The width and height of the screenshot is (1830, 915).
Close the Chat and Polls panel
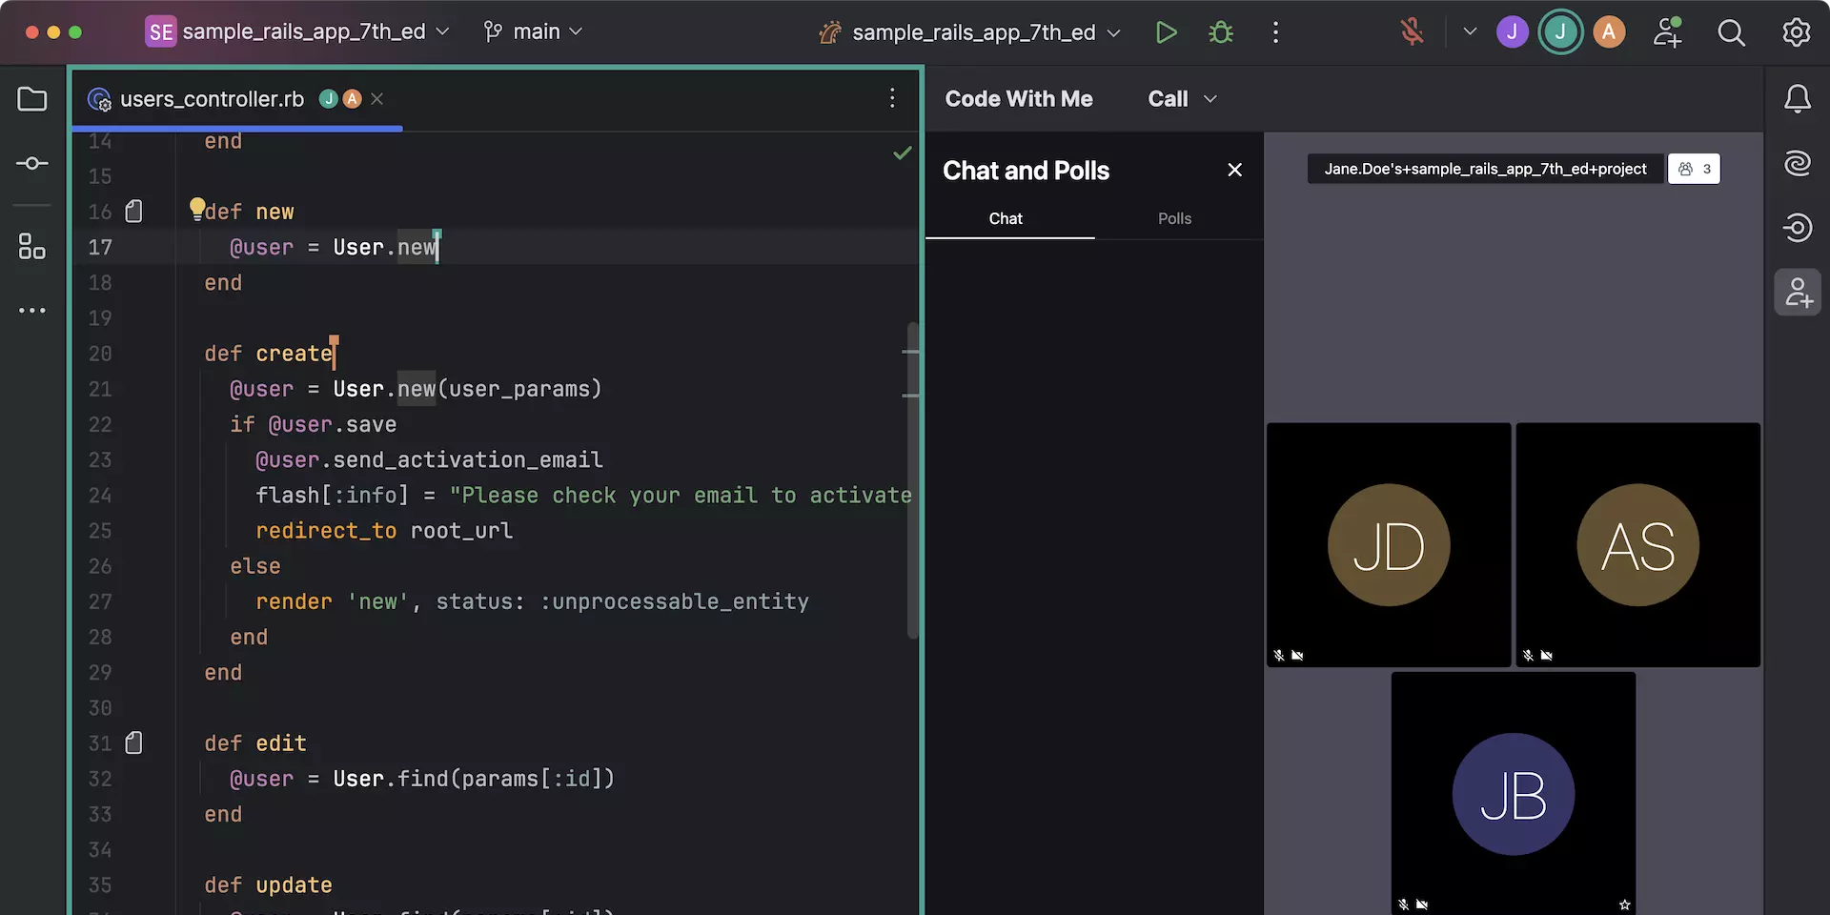(x=1234, y=170)
